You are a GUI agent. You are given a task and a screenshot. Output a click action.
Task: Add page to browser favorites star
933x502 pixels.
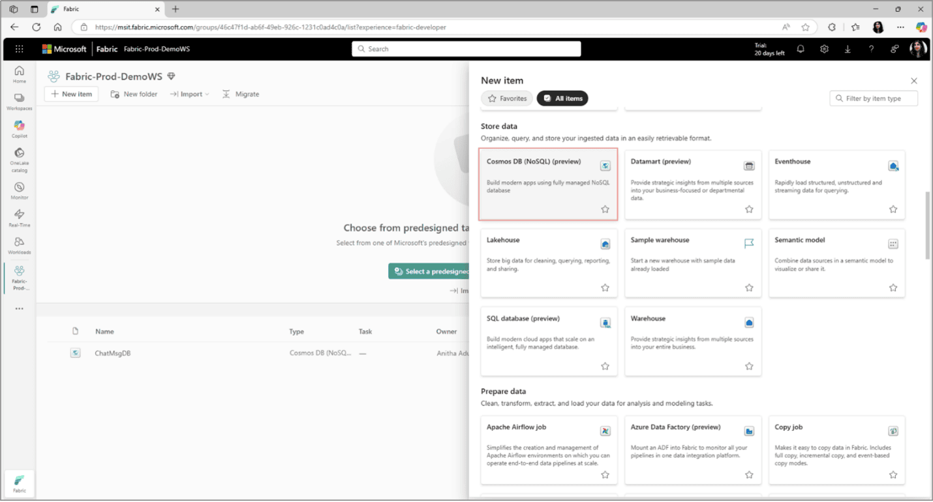coord(806,27)
